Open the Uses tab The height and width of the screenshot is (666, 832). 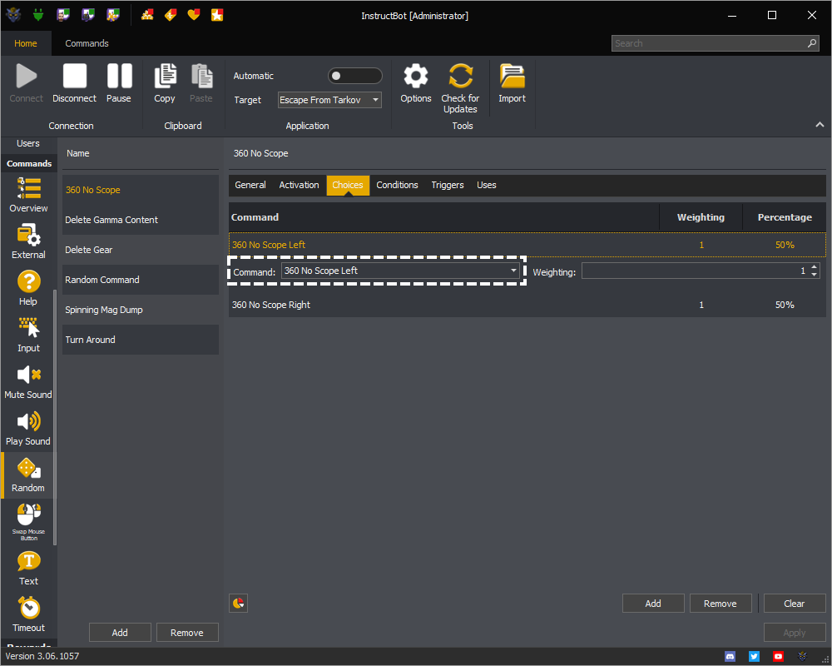click(x=486, y=186)
